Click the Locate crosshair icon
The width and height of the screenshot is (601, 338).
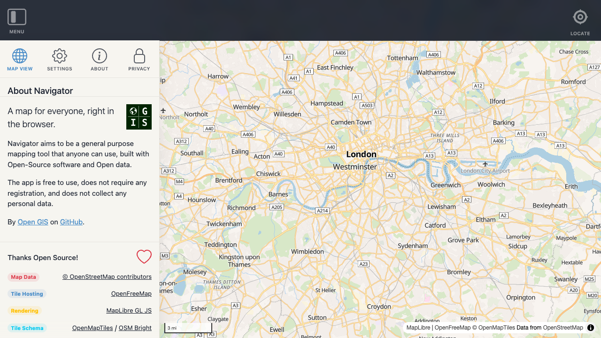click(x=580, y=17)
